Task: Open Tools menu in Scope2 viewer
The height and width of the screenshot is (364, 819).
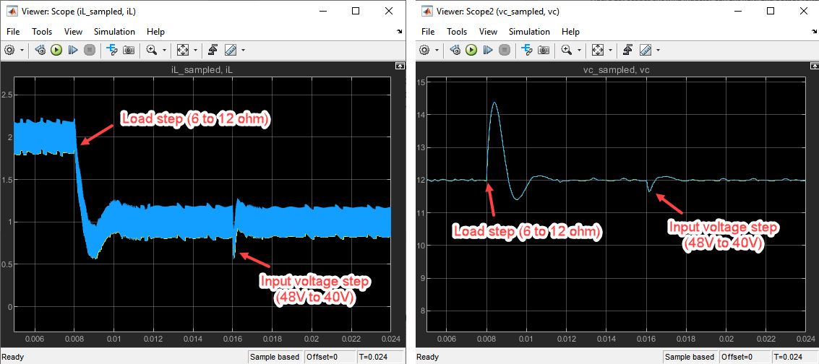Action: coord(457,32)
